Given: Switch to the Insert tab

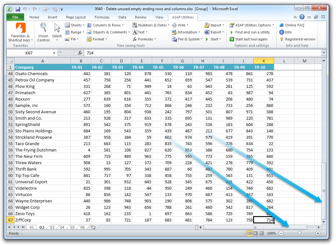Looking at the screenshot, I should [52, 17].
